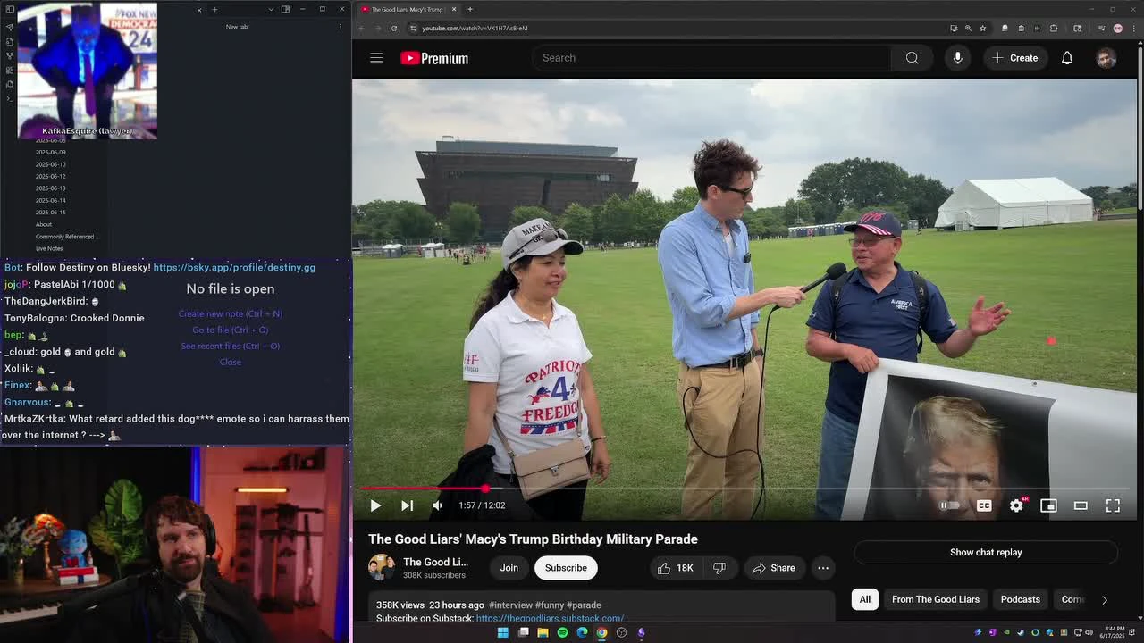Image resolution: width=1144 pixels, height=643 pixels.
Task: Open The Good Liars channel name link
Action: tap(435, 562)
